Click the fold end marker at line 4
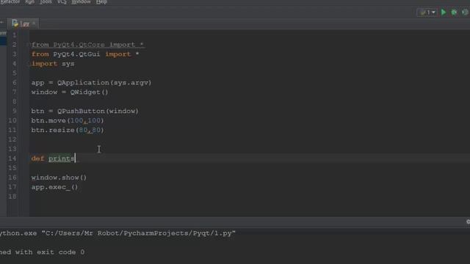Viewport: 470px width, 264px height. (x=29, y=64)
